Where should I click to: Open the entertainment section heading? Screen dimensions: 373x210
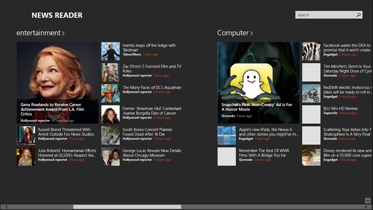click(39, 33)
